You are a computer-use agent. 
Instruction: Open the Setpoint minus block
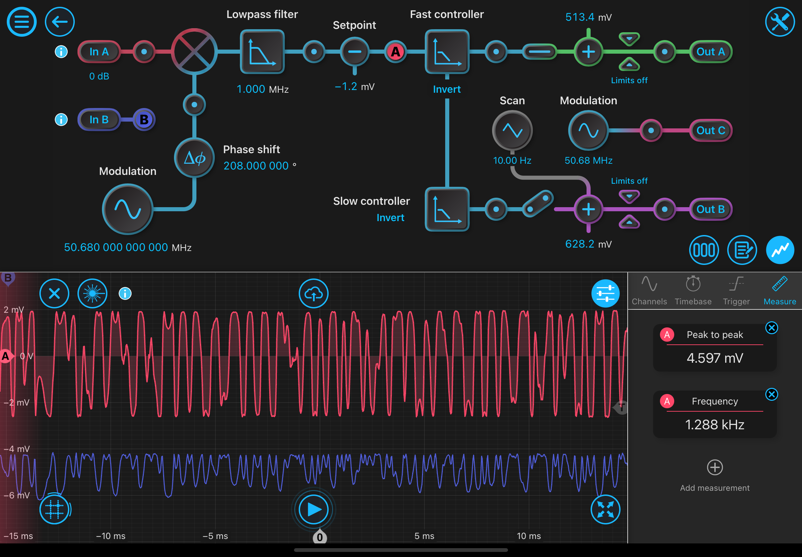[x=354, y=52]
